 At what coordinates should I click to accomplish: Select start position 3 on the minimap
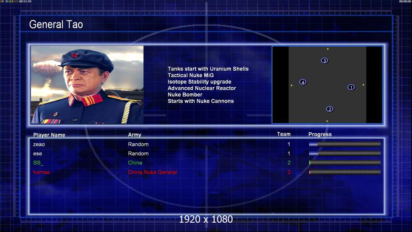325,61
